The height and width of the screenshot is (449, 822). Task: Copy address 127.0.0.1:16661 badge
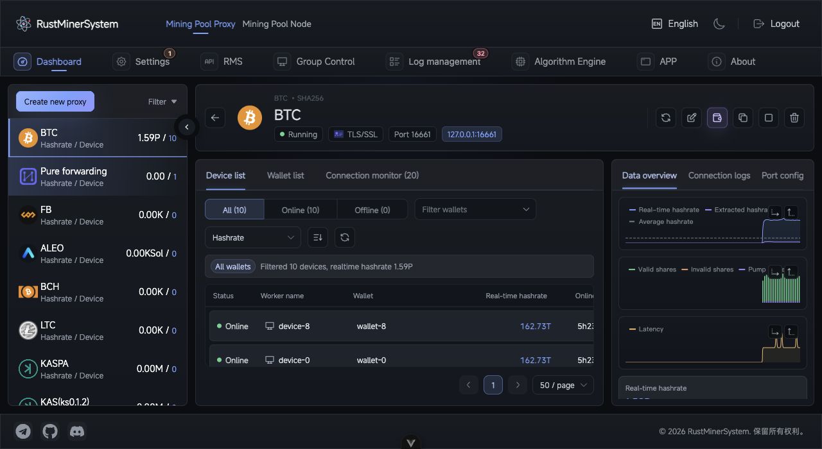[472, 134]
